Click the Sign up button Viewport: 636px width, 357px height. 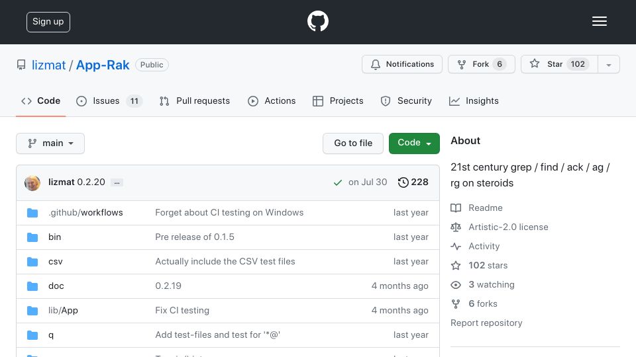[48, 22]
